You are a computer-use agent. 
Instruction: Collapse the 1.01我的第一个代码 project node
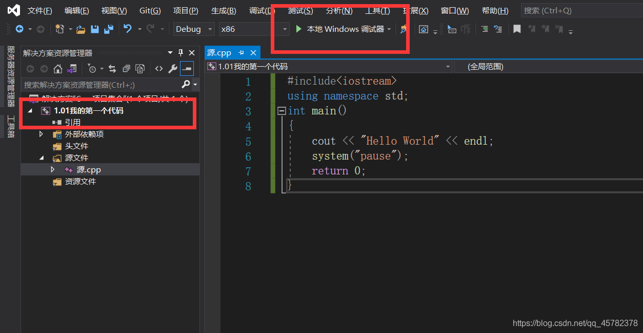[x=30, y=111]
